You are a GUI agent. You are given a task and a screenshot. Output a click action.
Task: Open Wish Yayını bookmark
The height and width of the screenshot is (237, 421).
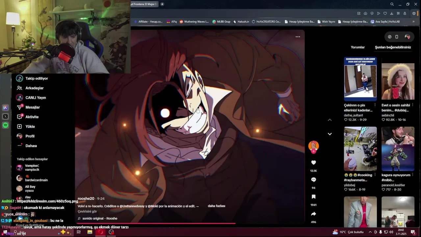[x=326, y=22]
